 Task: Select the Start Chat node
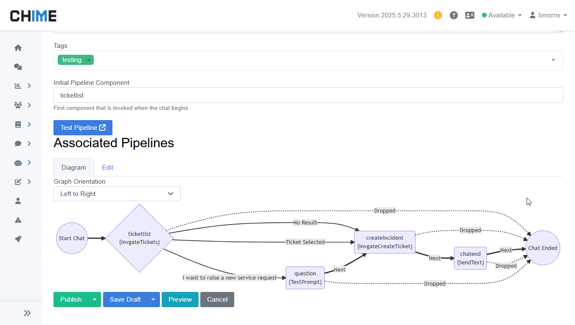[72, 238]
